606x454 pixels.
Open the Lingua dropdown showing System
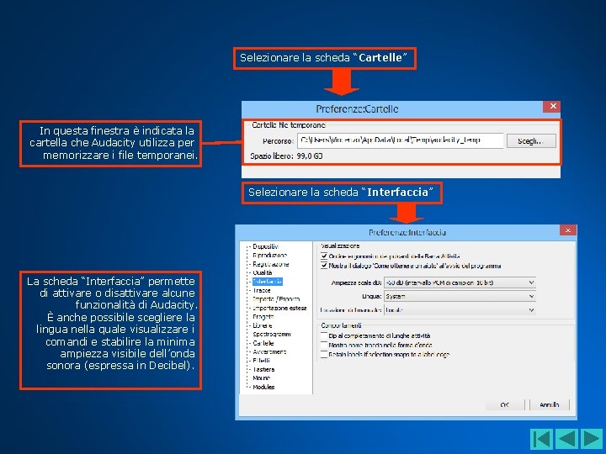pos(460,296)
